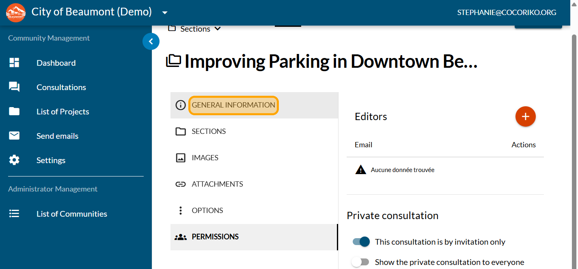This screenshot has width=578, height=269.
Task: Open Dashboard from the grid icon
Action: [14, 63]
